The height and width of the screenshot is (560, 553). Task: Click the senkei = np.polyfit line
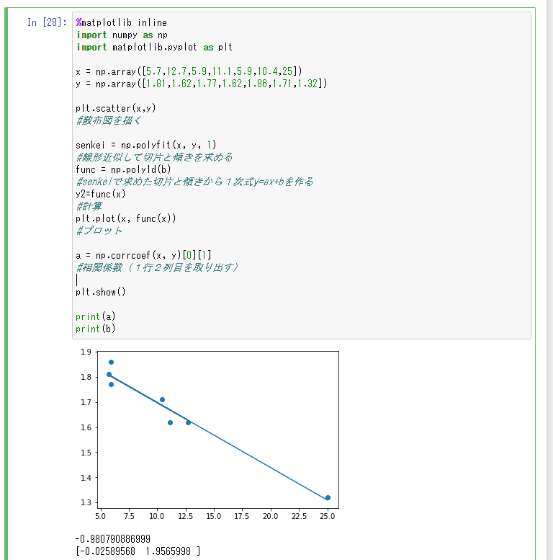pyautogui.click(x=146, y=145)
